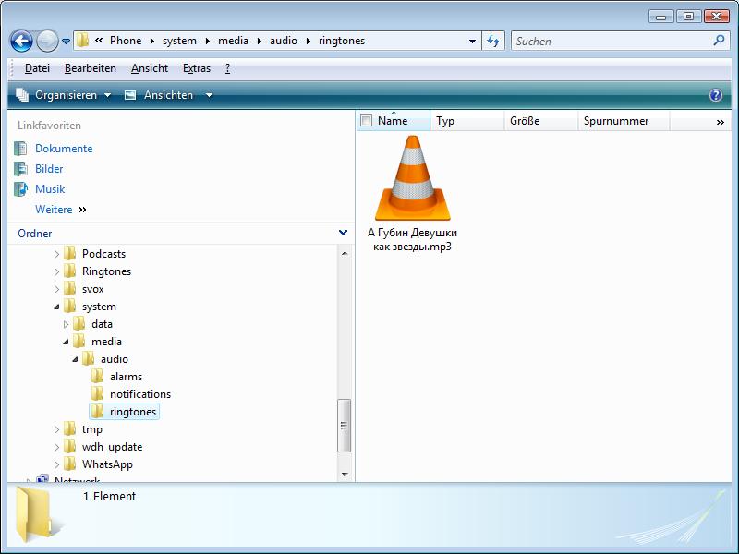Image resolution: width=739 pixels, height=554 pixels.
Task: Expand the svox folder arrow
Action: (56, 289)
